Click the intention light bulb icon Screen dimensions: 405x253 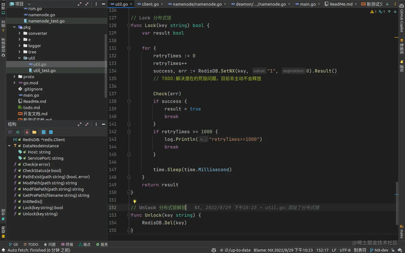click(135, 201)
